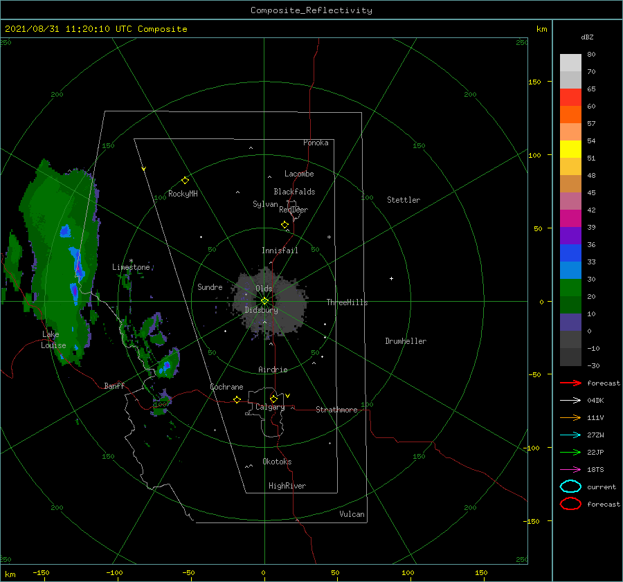The width and height of the screenshot is (623, 582).
Task: Click the cyan current ellipse icon
Action: click(x=570, y=486)
